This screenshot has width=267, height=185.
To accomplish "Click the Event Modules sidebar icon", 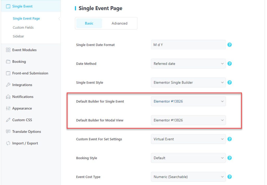I will click(x=8, y=50).
